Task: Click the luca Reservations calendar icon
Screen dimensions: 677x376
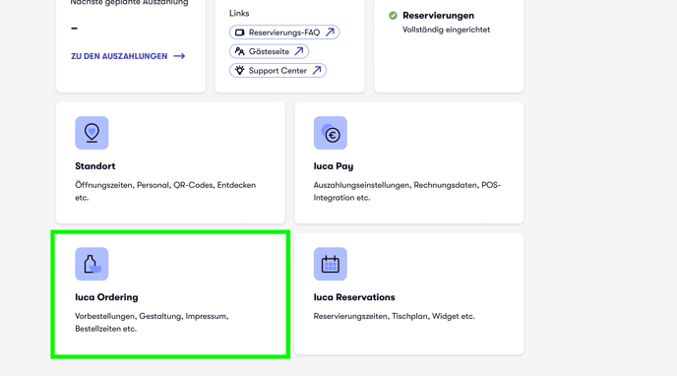Action: (x=331, y=264)
